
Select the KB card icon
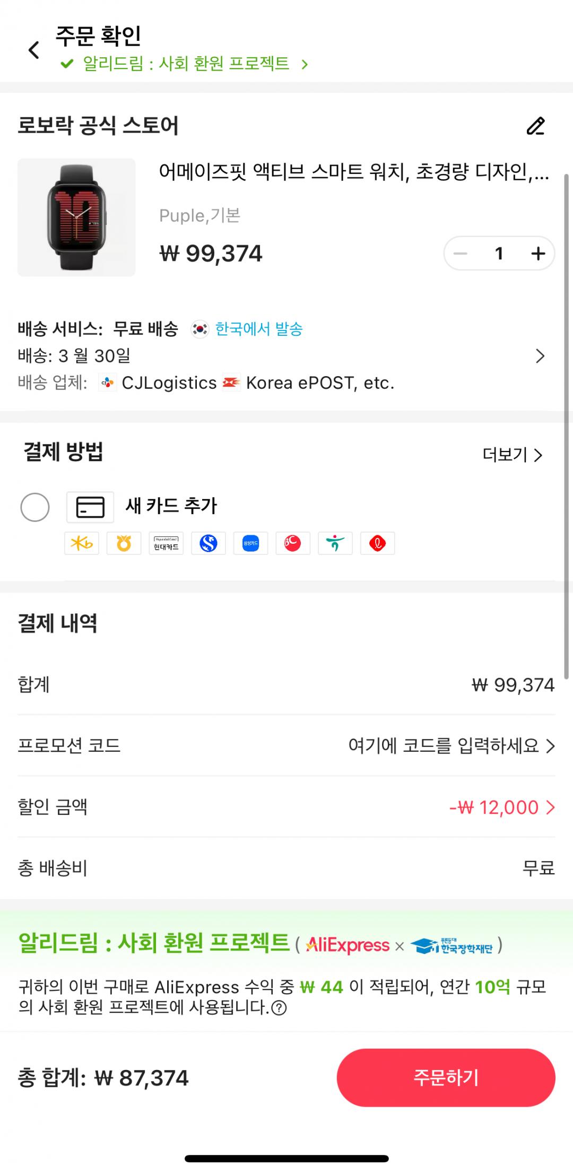(x=82, y=543)
